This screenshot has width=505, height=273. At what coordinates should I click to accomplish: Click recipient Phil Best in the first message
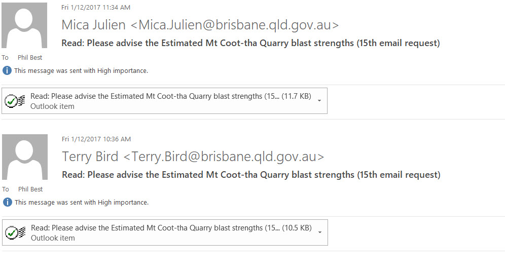[x=30, y=58]
